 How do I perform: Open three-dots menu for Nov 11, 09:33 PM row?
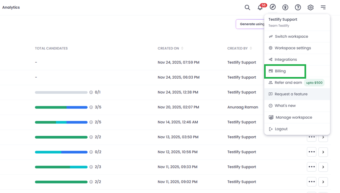click(312, 167)
